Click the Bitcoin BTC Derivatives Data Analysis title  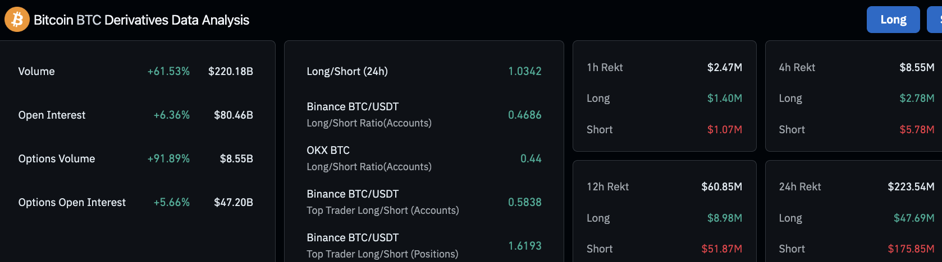click(x=141, y=20)
